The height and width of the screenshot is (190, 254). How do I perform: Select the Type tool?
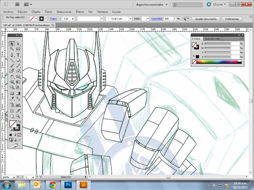[x=19, y=55]
